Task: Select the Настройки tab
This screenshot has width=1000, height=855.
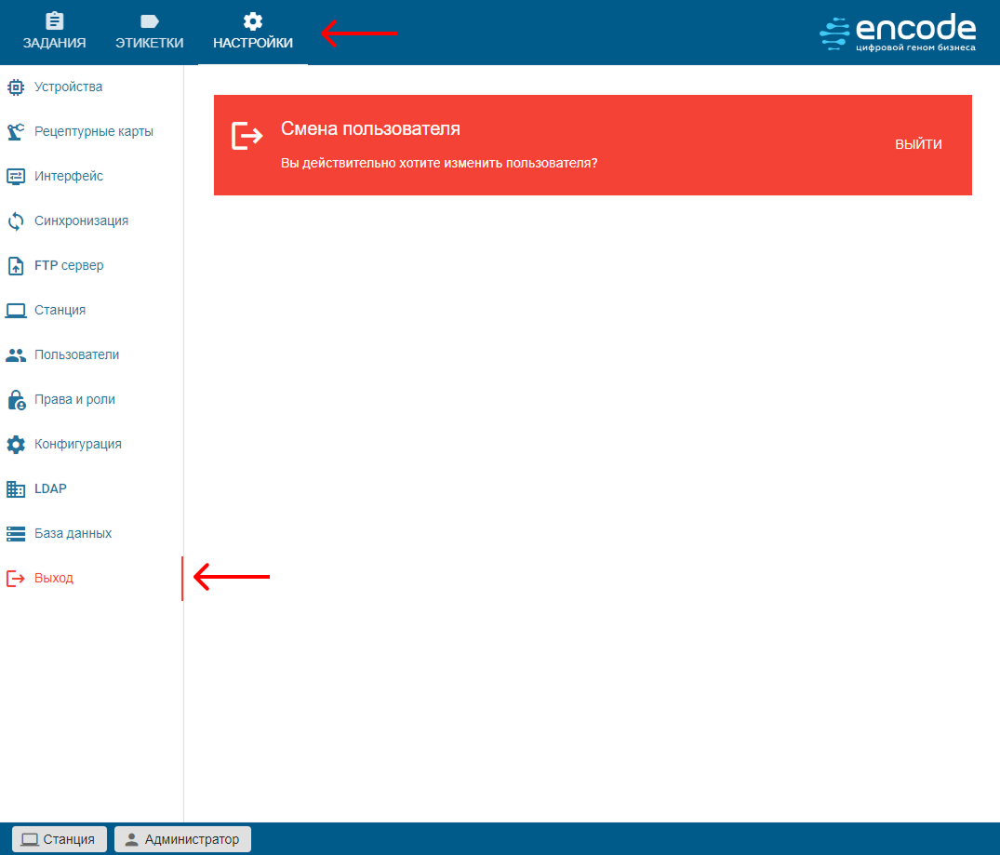Action: click(252, 33)
